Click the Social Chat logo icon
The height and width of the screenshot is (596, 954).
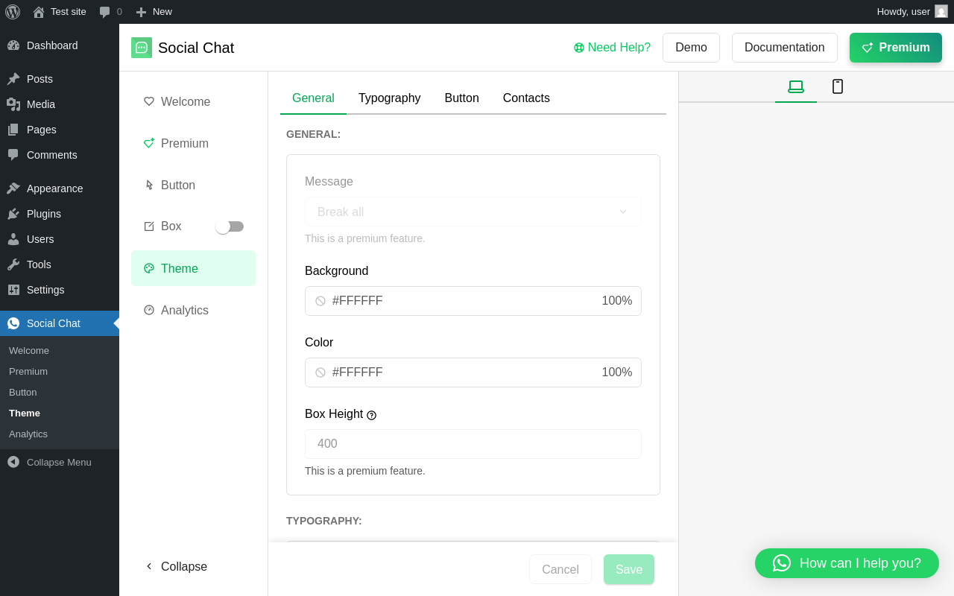click(142, 48)
